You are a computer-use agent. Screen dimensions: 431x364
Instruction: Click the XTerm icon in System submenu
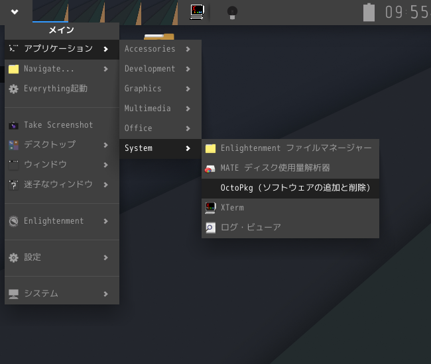211,208
